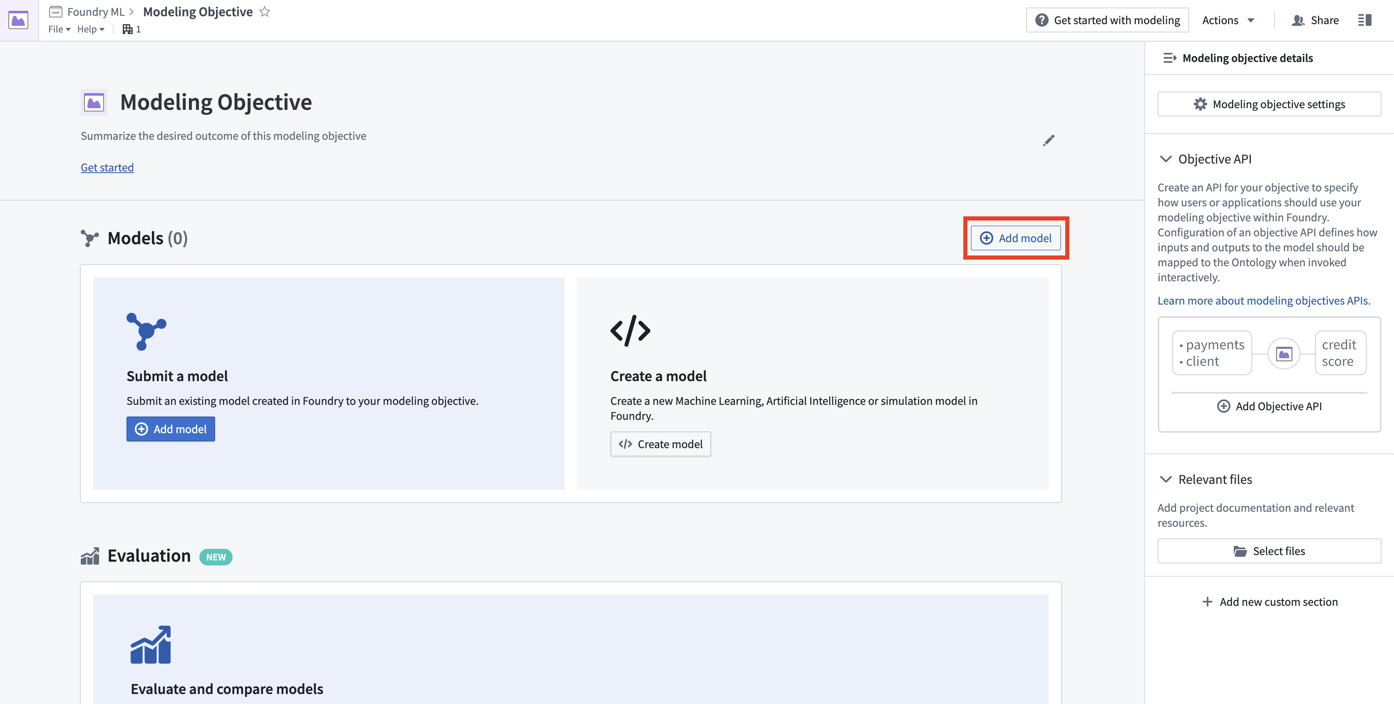1394x704 pixels.
Task: Click the Modeling Objective breadcrumb title
Action: [x=198, y=11]
